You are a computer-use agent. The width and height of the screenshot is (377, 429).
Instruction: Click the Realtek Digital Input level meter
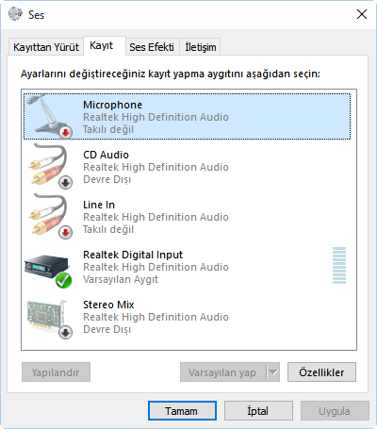pos(339,266)
